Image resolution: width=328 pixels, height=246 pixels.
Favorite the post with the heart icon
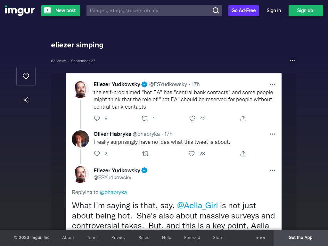pyautogui.click(x=26, y=76)
